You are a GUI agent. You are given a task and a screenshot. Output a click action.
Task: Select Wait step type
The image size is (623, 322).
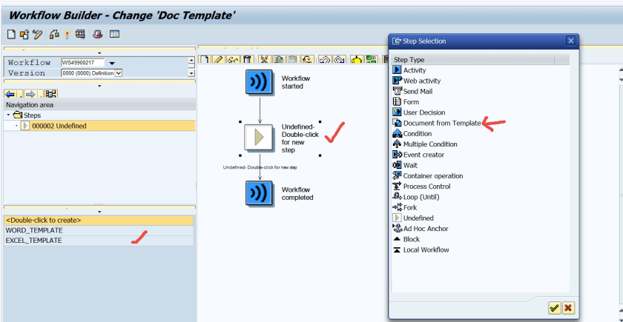point(410,165)
